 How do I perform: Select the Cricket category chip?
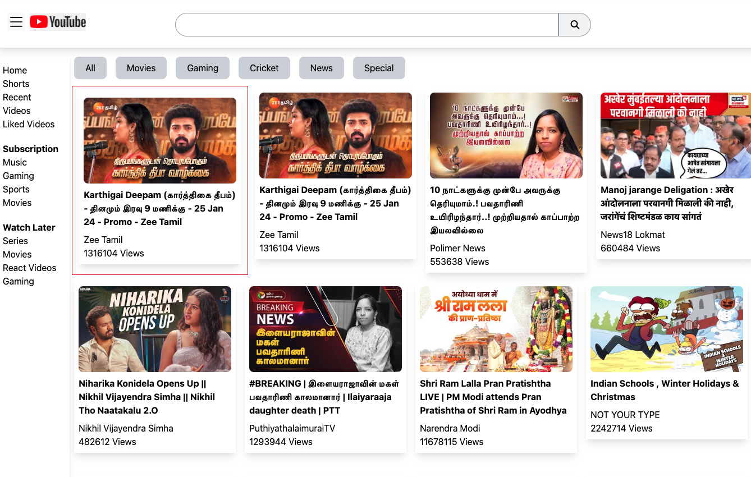coord(264,68)
